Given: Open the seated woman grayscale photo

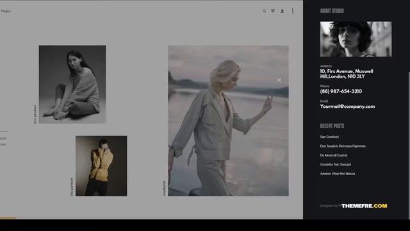Looking at the screenshot, I should pyautogui.click(x=72, y=84).
